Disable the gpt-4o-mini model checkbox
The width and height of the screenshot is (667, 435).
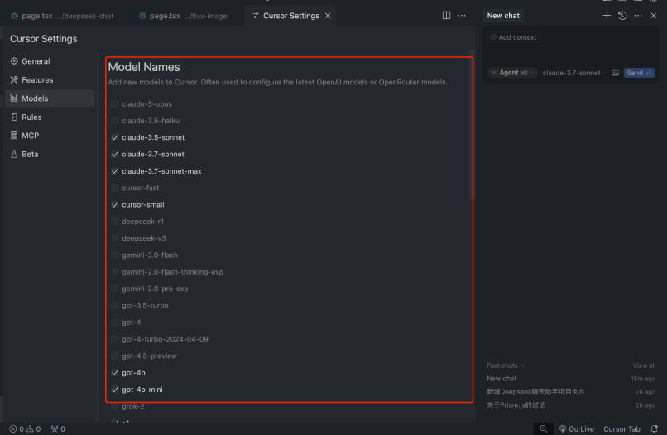(x=115, y=390)
